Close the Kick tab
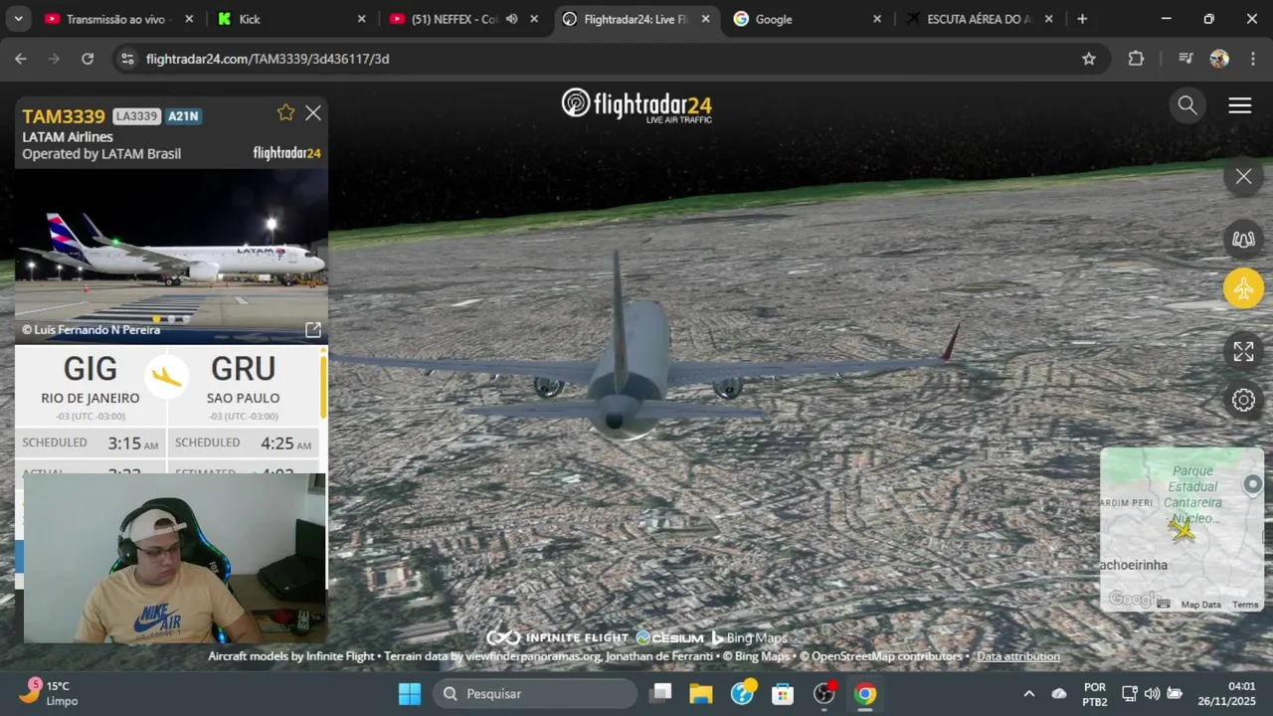1273x716 pixels. [362, 19]
